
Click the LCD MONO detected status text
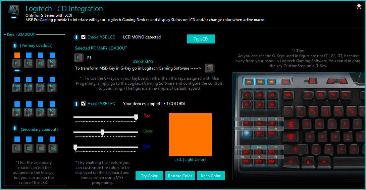(x=142, y=37)
